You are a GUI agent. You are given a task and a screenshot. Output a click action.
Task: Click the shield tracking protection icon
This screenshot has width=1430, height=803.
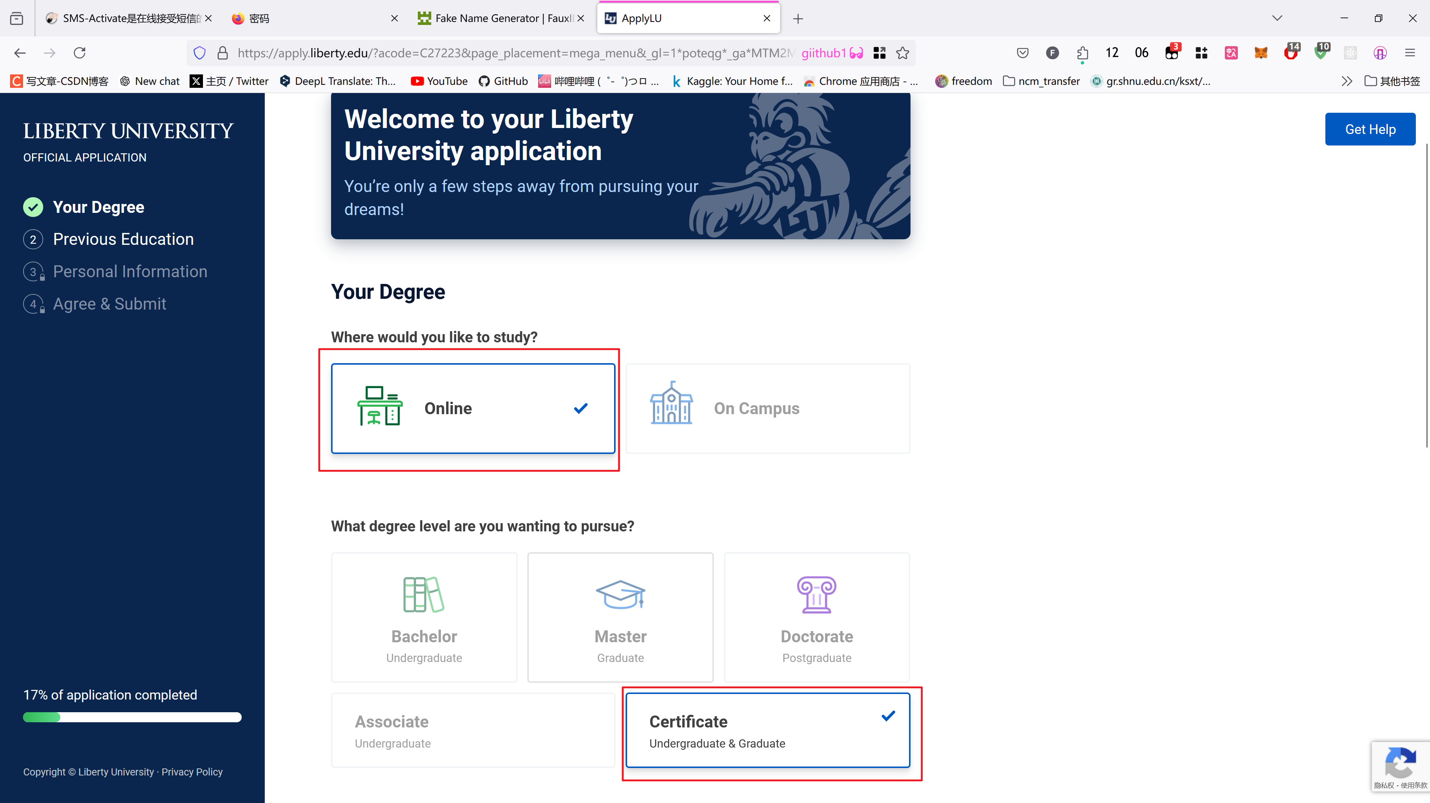(x=199, y=53)
